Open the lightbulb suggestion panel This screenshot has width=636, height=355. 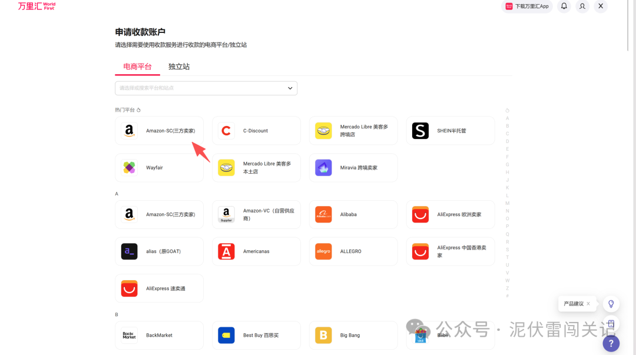(611, 304)
